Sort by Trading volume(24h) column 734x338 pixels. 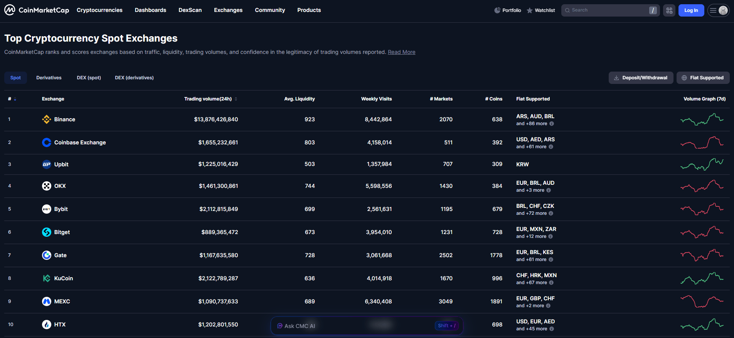211,99
